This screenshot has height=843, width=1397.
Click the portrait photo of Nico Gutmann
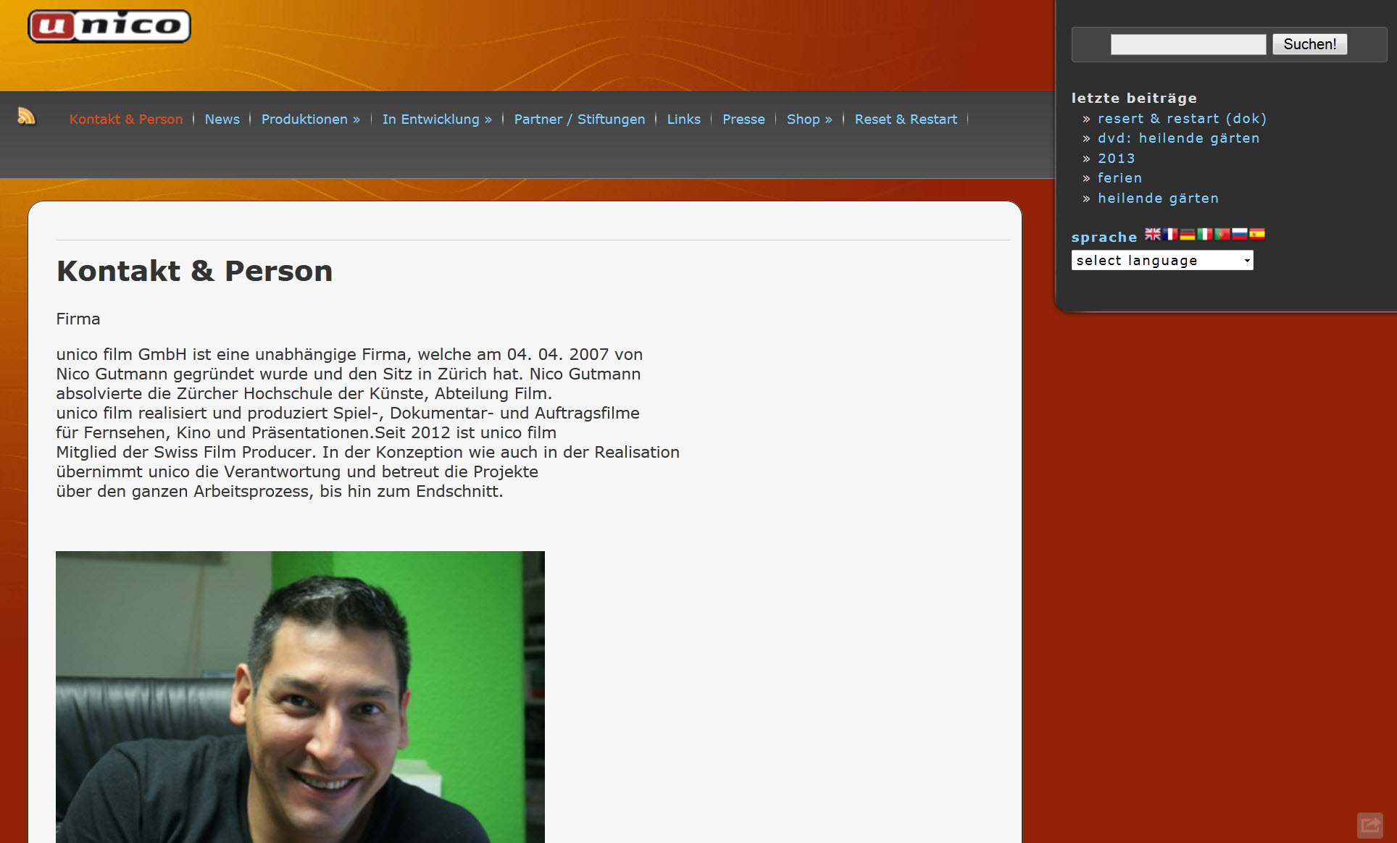tap(300, 696)
